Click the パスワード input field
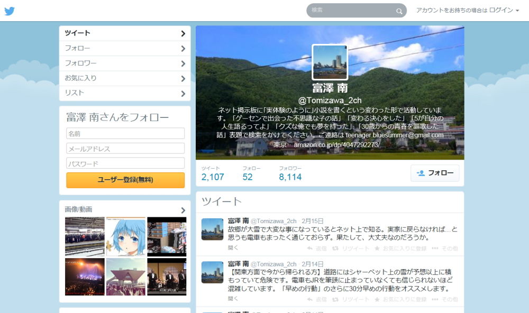This screenshot has width=529, height=313. [125, 163]
